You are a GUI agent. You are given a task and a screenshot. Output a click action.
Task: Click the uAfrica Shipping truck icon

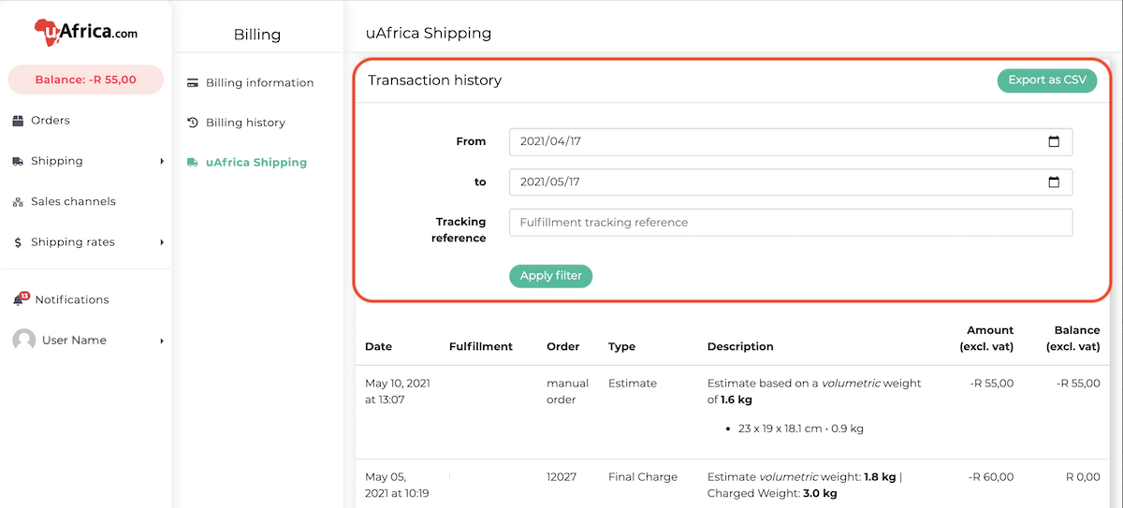[x=193, y=163]
